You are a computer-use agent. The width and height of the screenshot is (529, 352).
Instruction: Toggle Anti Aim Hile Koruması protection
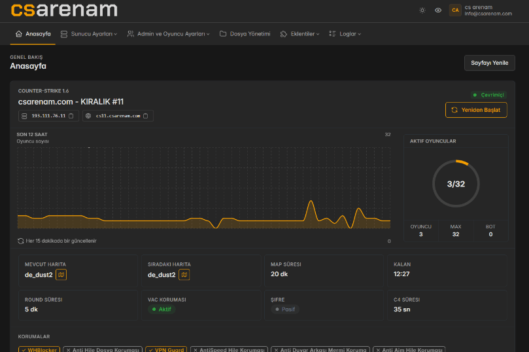(409, 349)
